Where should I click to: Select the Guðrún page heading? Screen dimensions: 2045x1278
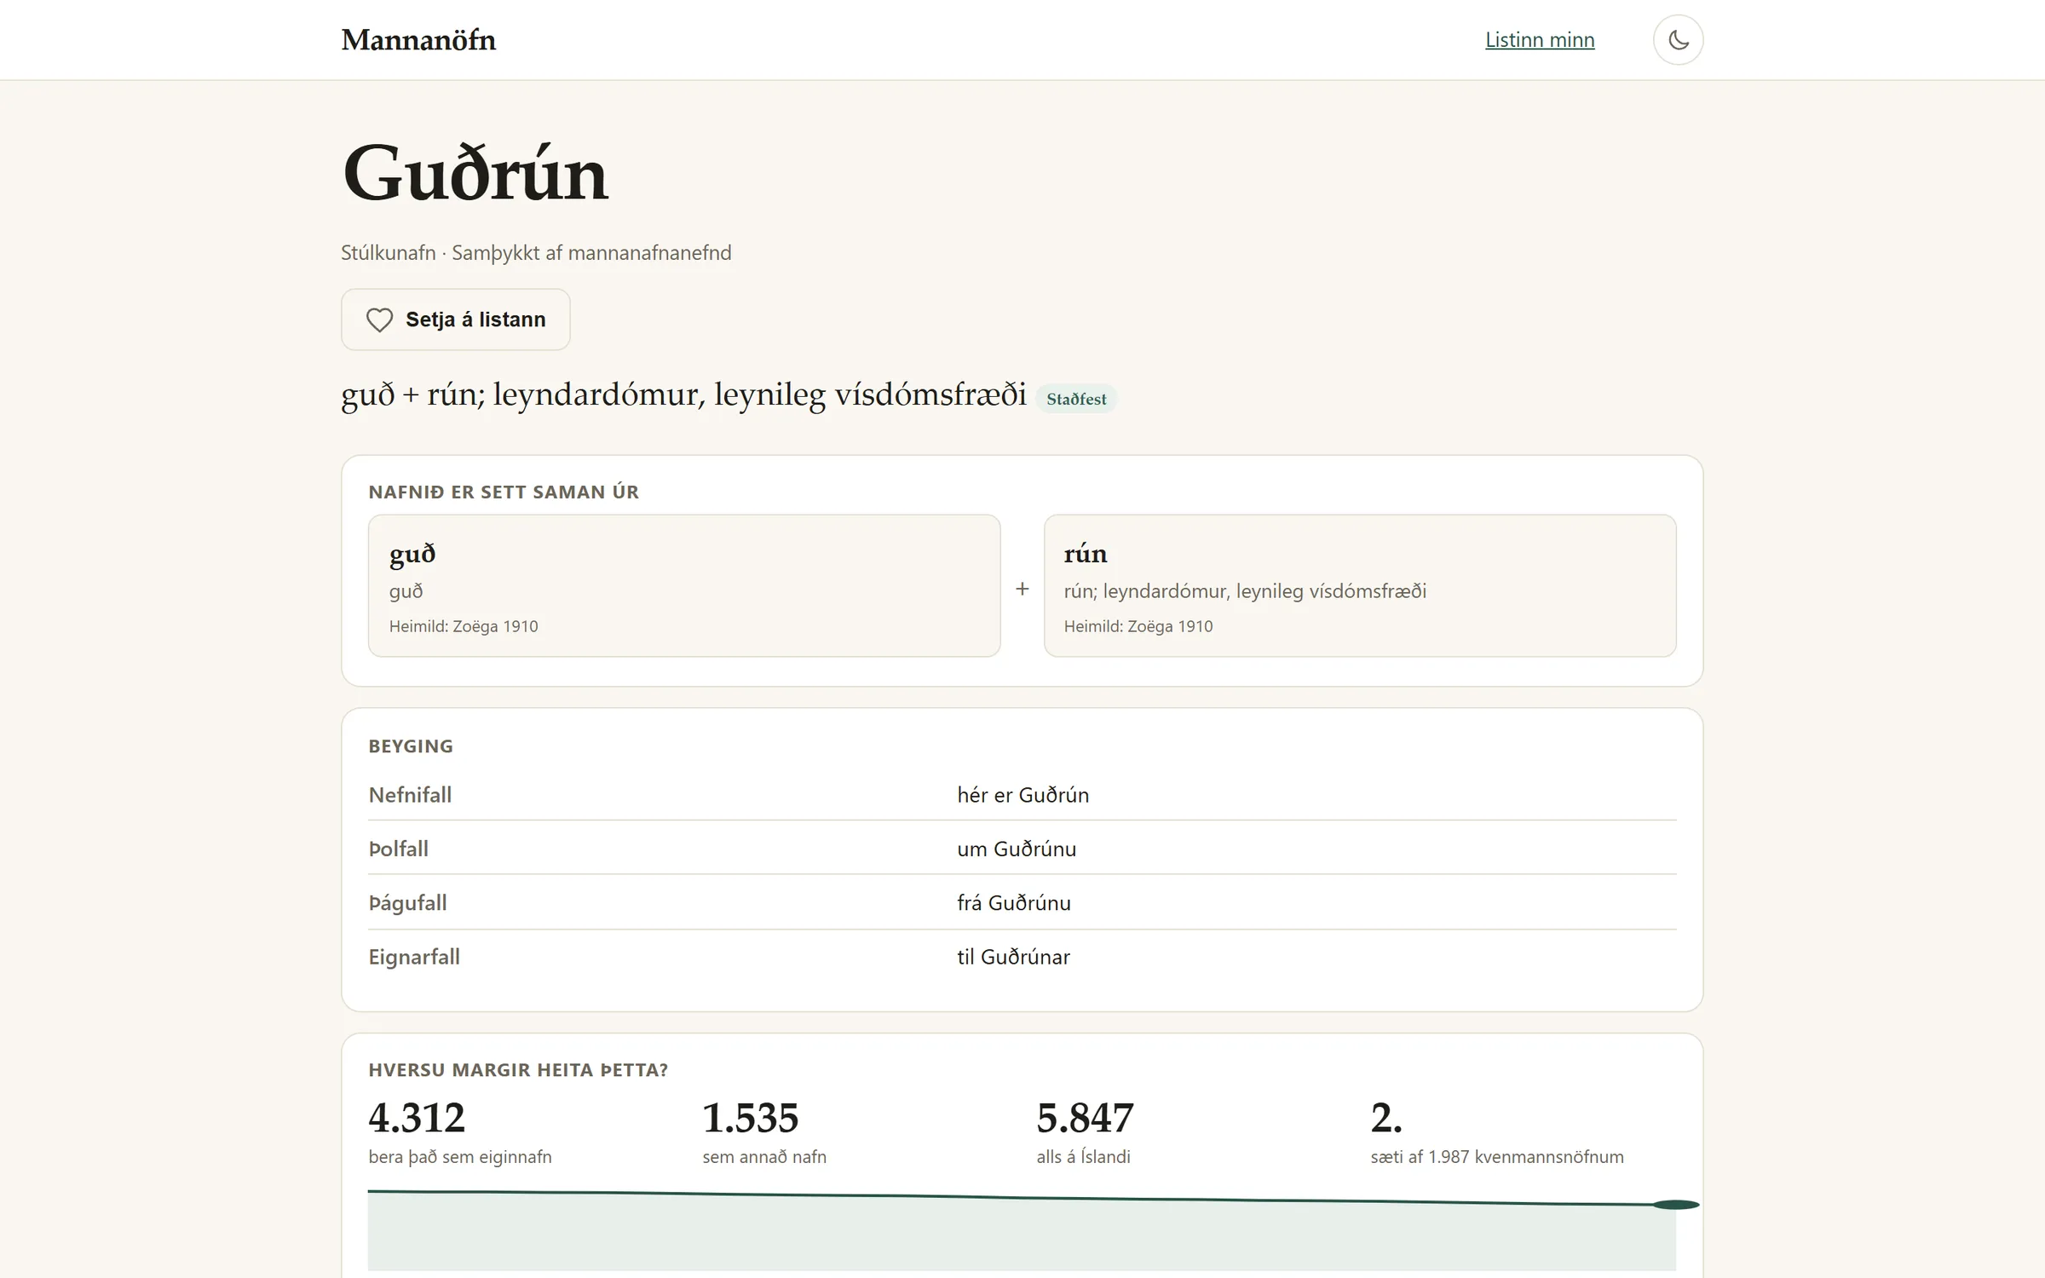click(475, 174)
